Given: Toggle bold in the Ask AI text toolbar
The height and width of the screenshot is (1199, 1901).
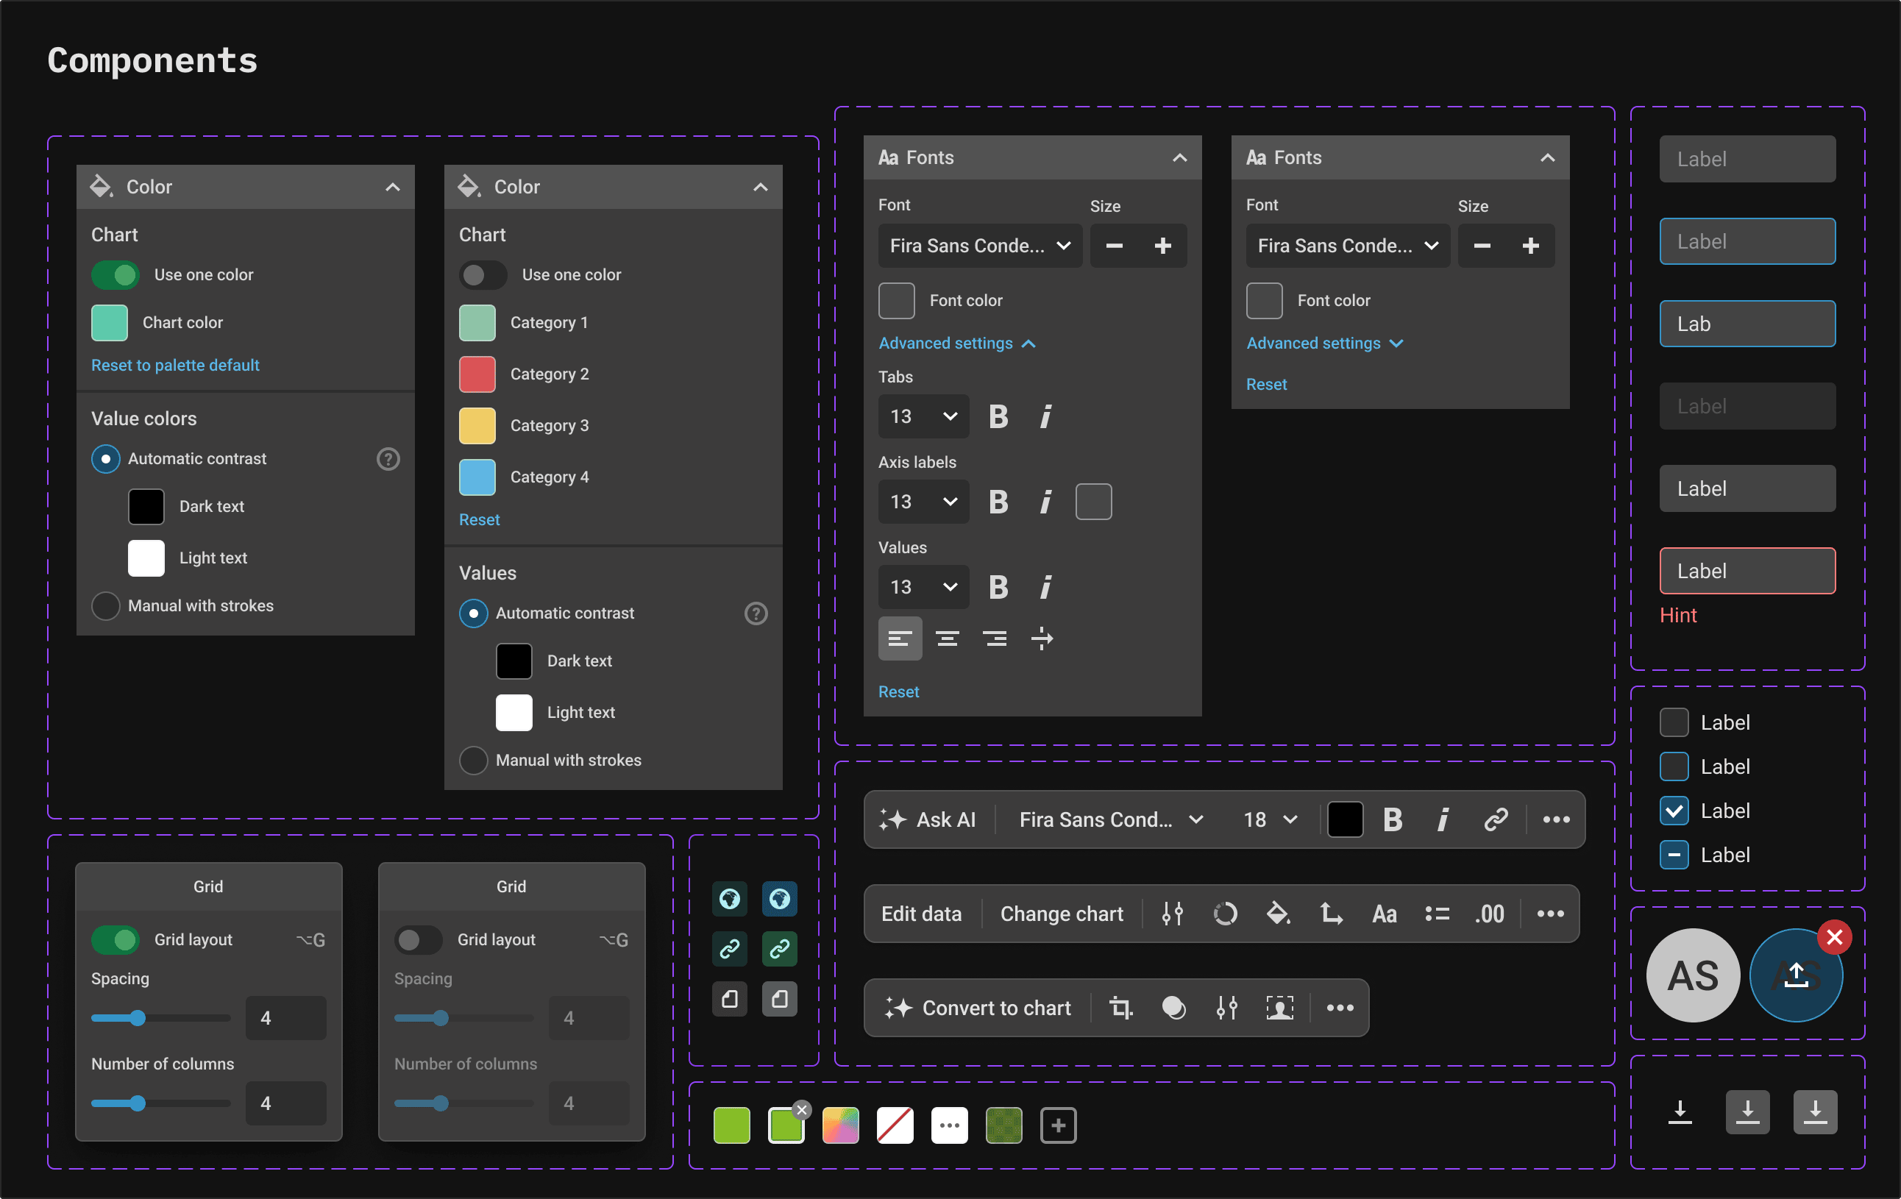Looking at the screenshot, I should pos(1393,819).
